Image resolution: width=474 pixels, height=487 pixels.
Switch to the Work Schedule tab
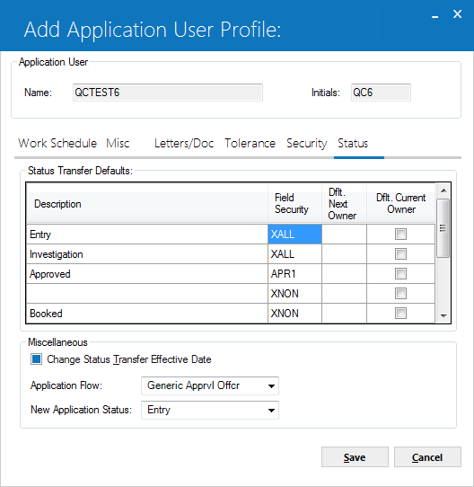click(x=57, y=143)
